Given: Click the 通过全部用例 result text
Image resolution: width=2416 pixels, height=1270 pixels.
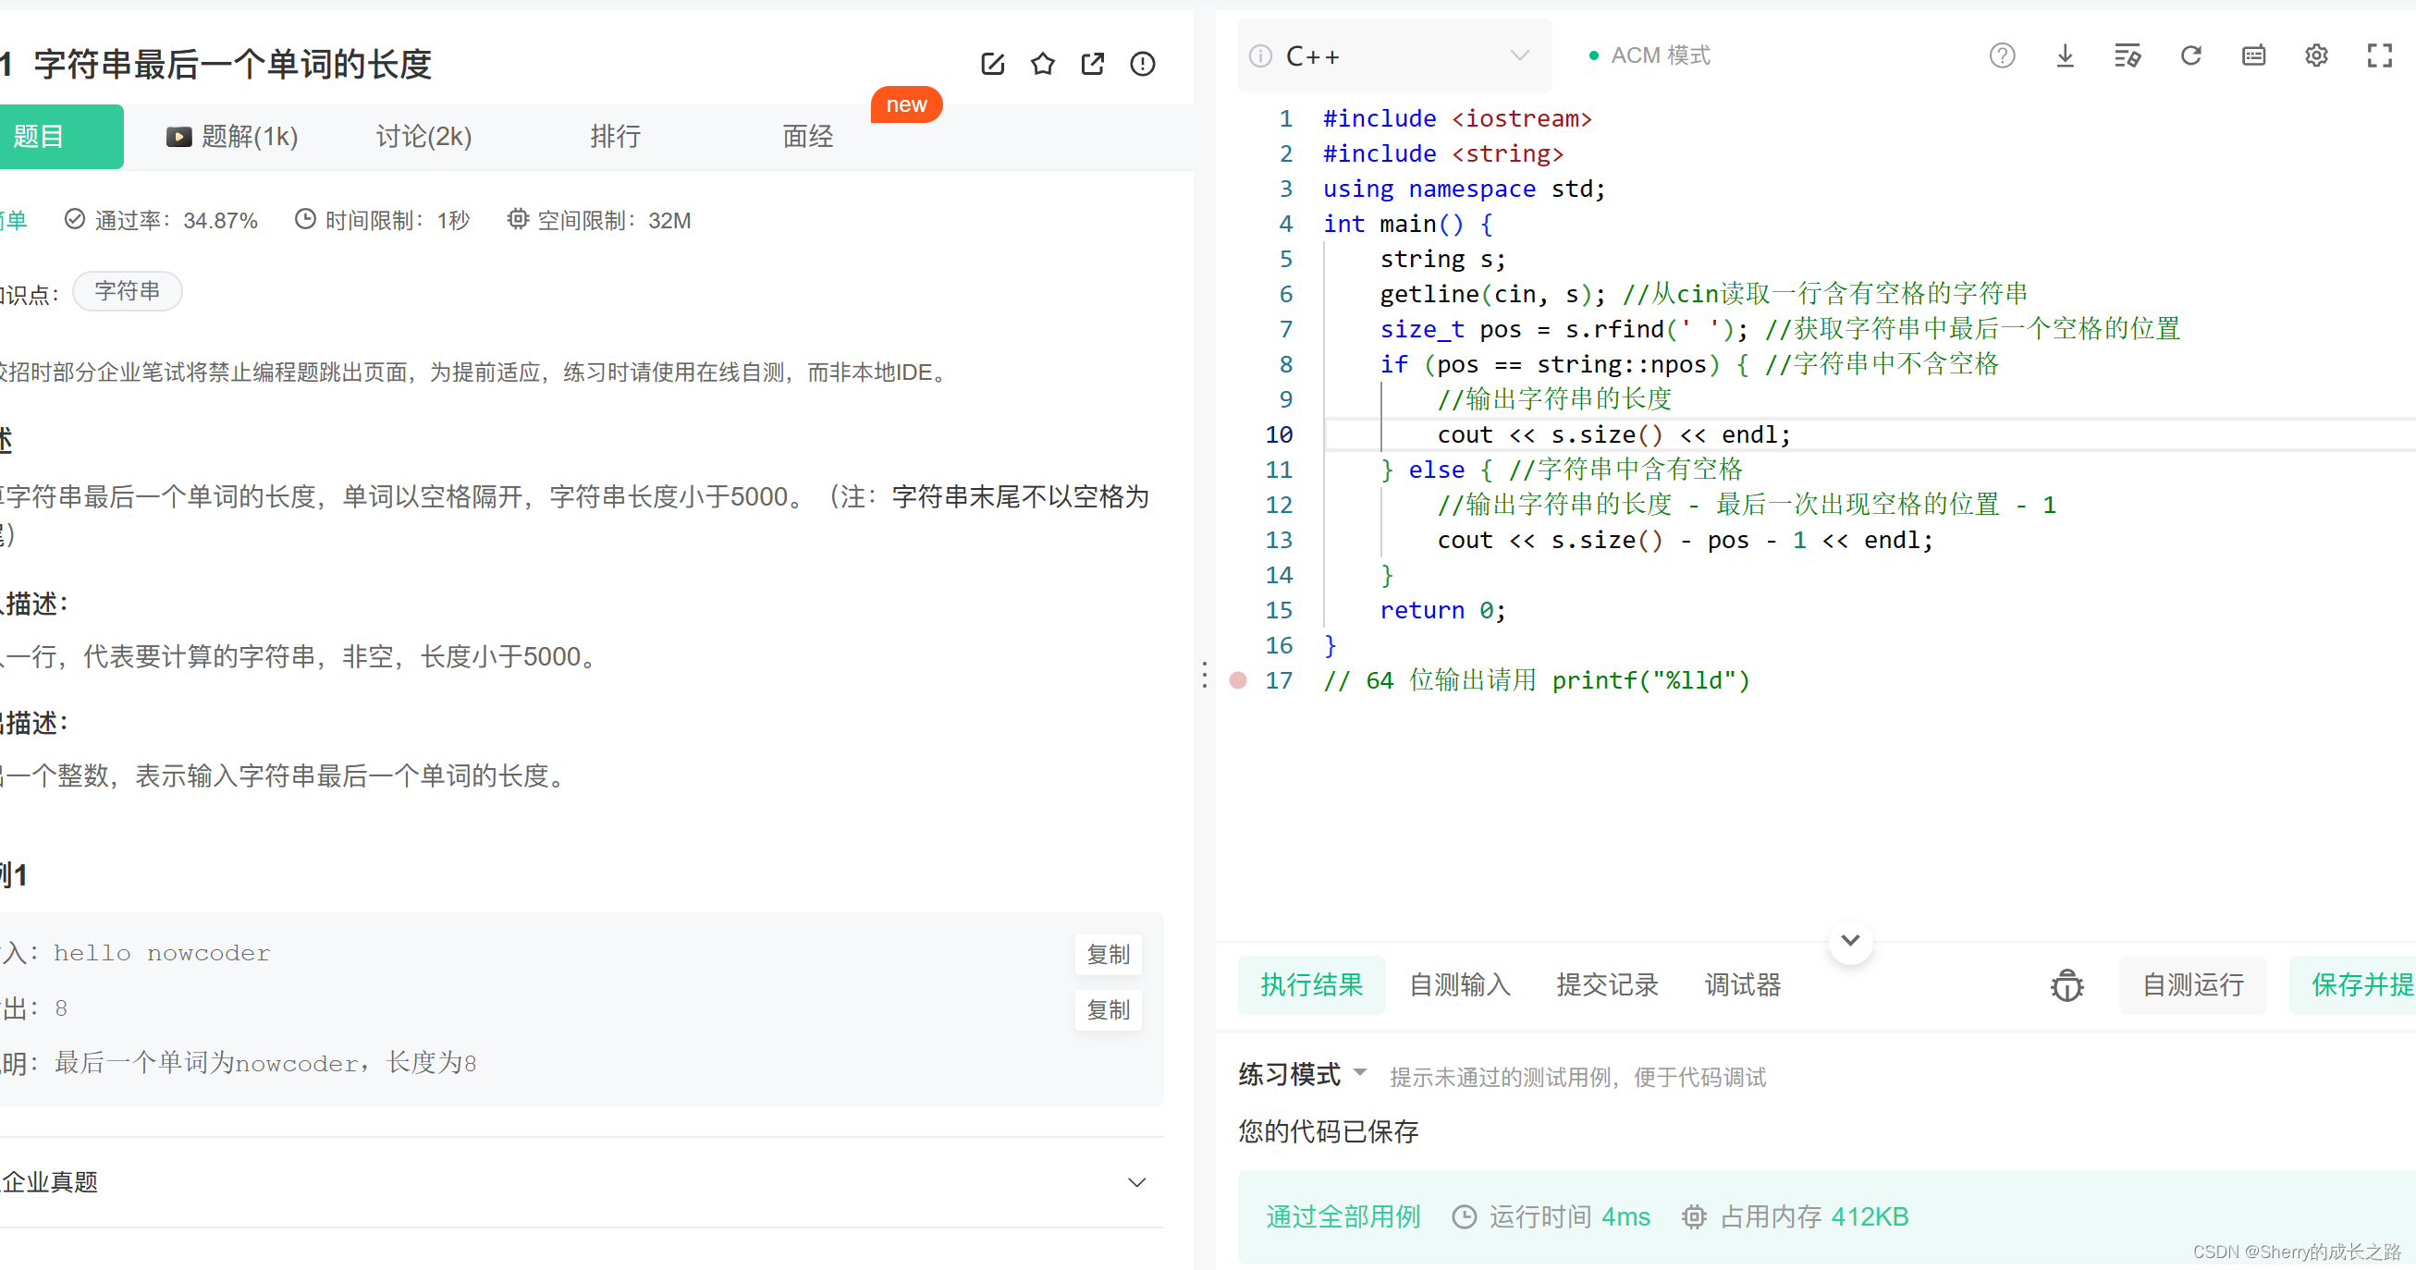Looking at the screenshot, I should (x=1343, y=1216).
